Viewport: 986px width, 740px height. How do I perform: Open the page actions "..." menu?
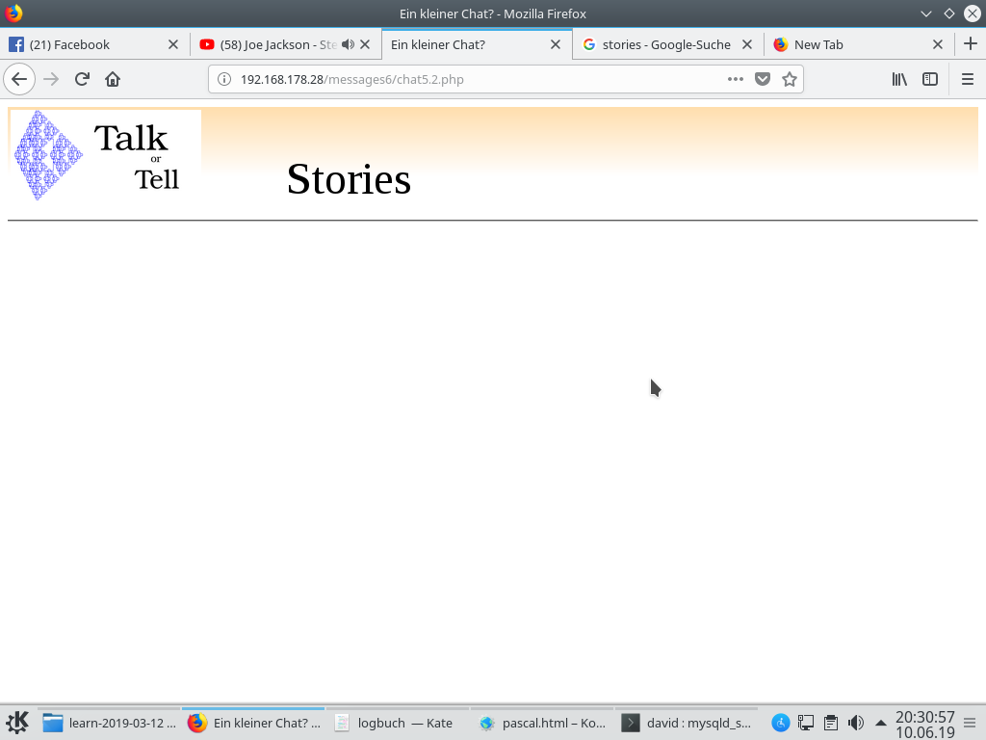tap(735, 79)
